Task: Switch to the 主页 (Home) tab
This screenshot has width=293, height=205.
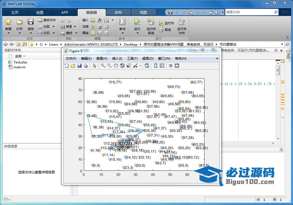Action: pyautogui.click(x=15, y=13)
